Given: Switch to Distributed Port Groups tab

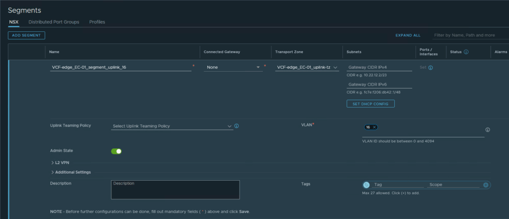Looking at the screenshot, I should [x=54, y=22].
